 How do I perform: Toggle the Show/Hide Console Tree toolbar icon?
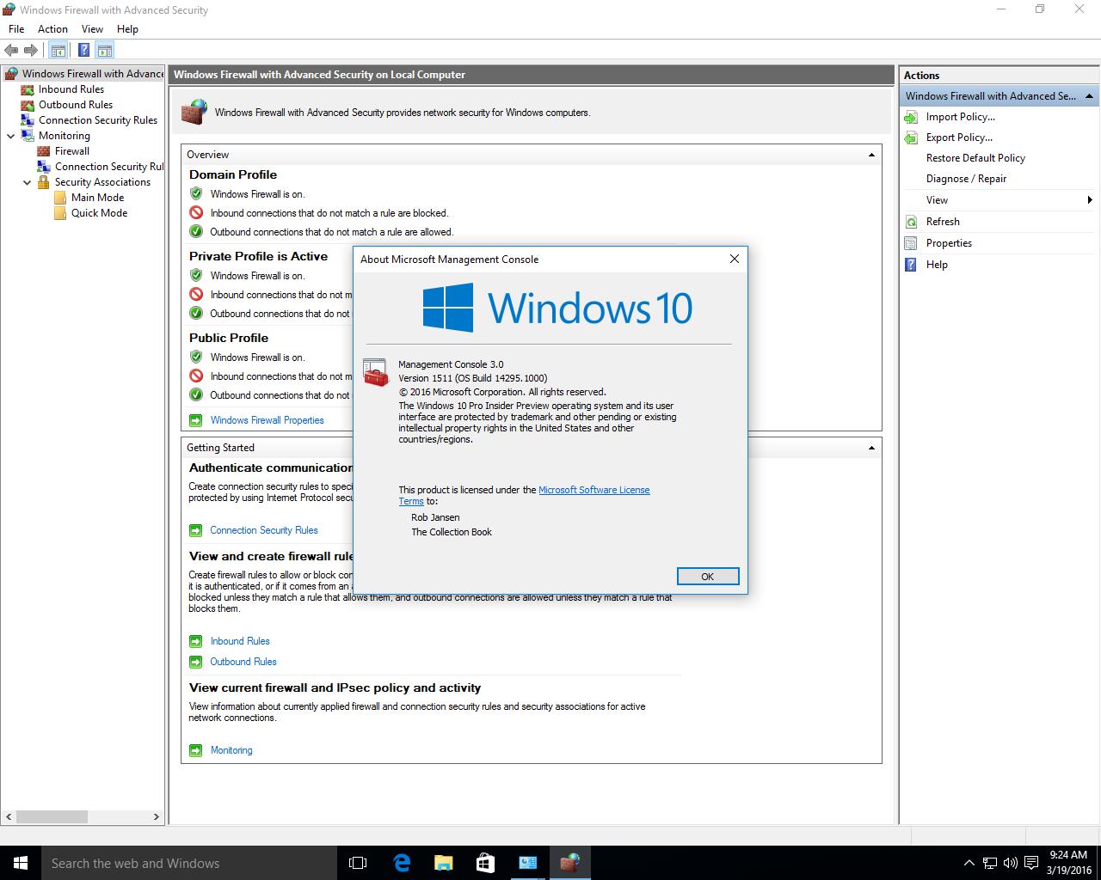click(x=58, y=50)
